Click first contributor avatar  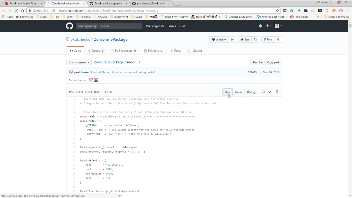pos(91,80)
